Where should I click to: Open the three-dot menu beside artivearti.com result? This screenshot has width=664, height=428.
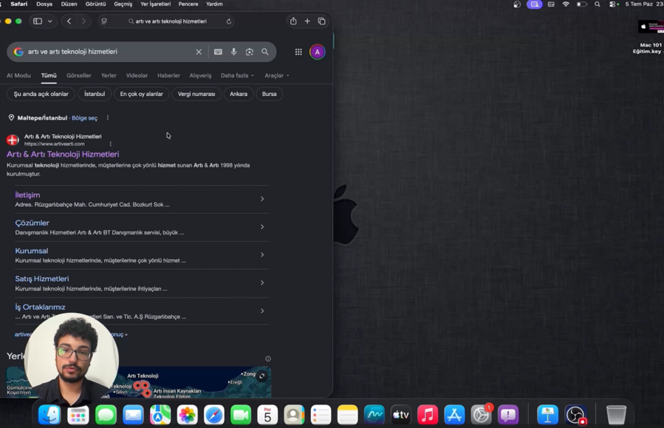click(111, 144)
